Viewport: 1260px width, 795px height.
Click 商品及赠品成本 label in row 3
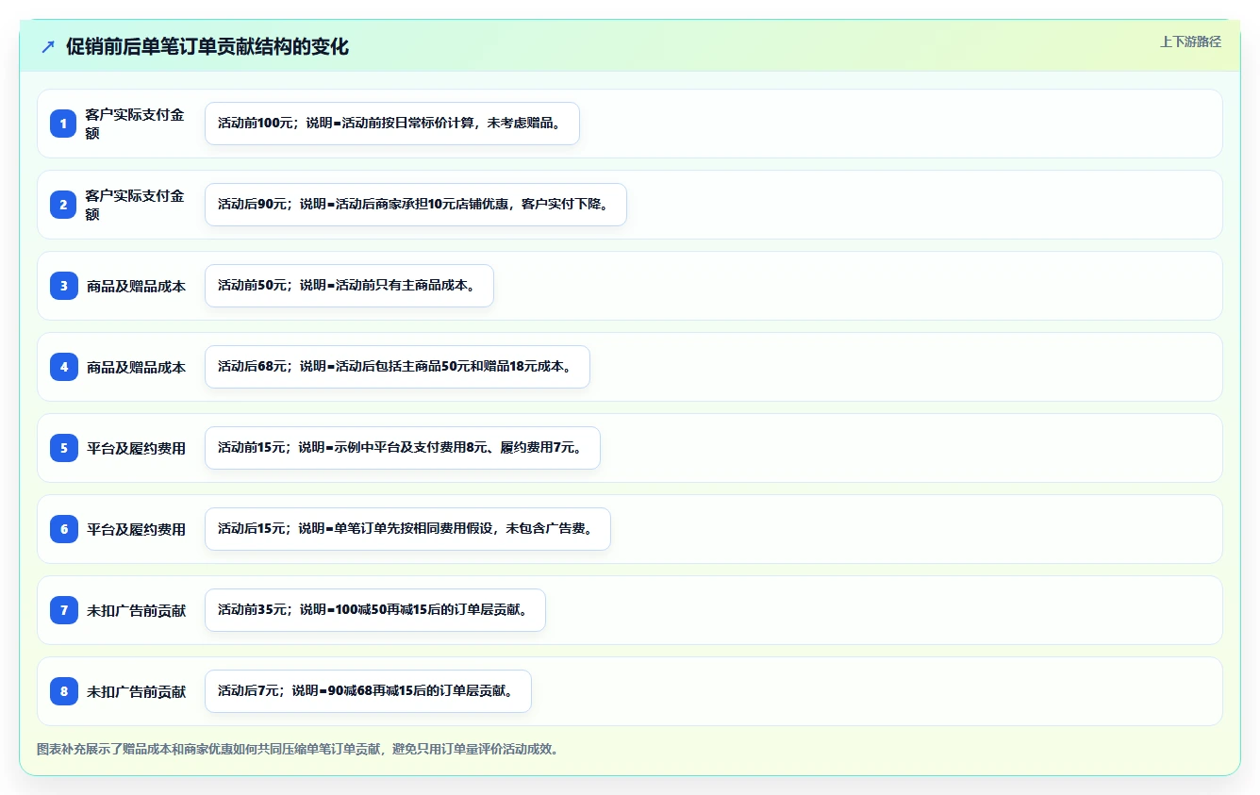pyautogui.click(x=136, y=287)
